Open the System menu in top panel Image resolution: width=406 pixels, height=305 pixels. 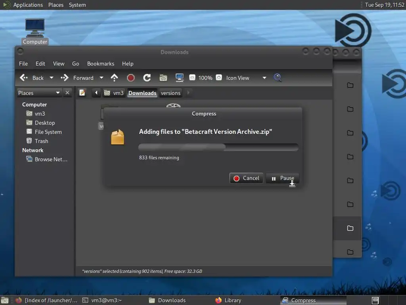77,5
